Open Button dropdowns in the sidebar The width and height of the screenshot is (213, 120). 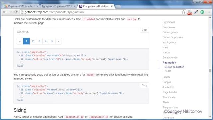tap(173, 37)
